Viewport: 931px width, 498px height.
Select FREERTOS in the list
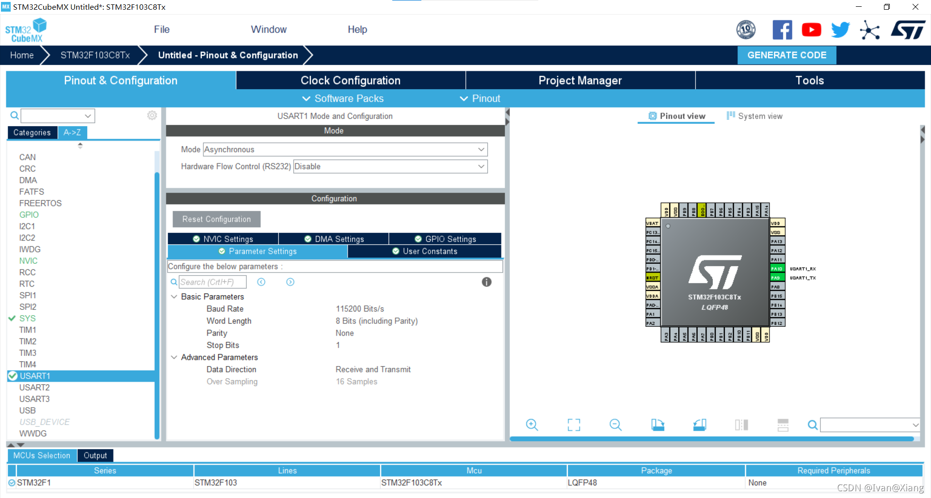tap(40, 203)
